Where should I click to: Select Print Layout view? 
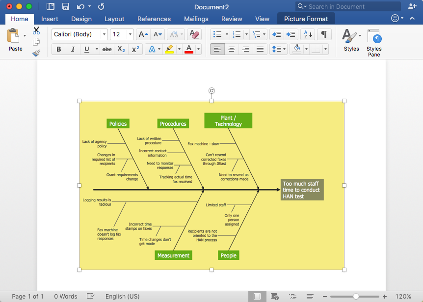(257, 296)
